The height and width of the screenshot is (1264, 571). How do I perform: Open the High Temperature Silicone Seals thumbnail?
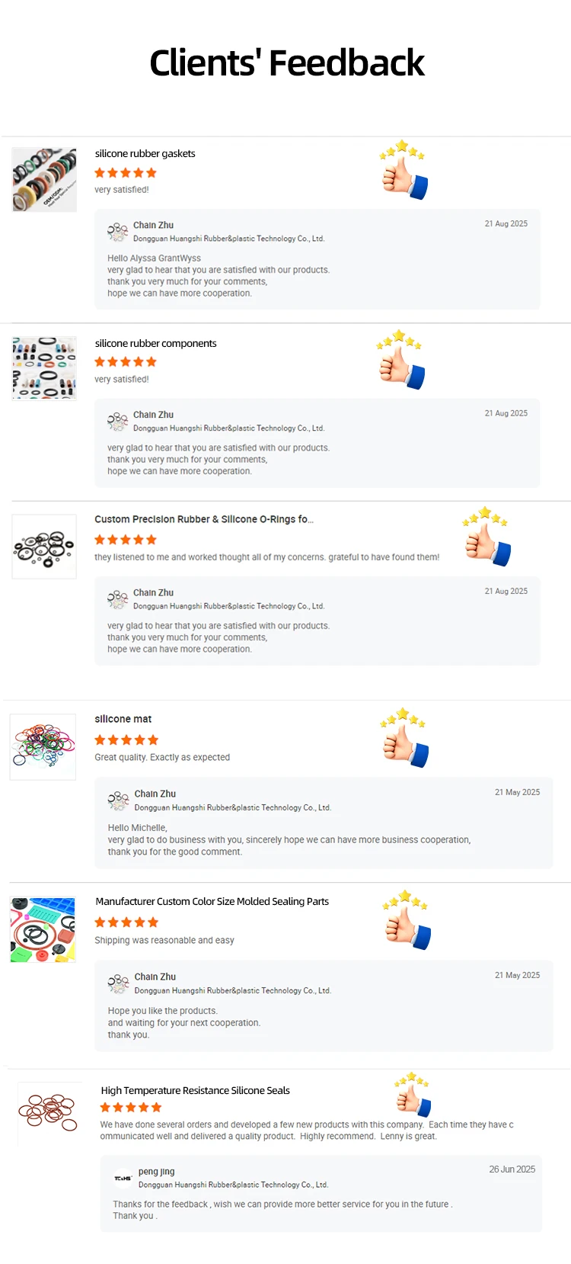pos(49,1113)
